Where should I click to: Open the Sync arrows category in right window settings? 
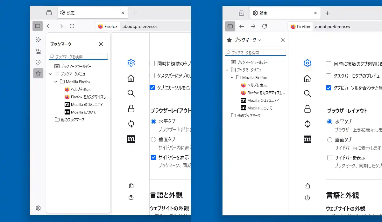point(308,124)
